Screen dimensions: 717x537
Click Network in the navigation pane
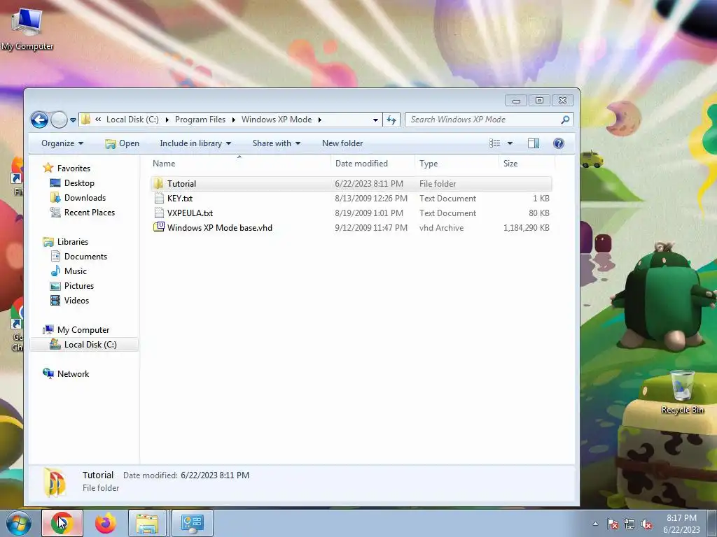point(73,373)
